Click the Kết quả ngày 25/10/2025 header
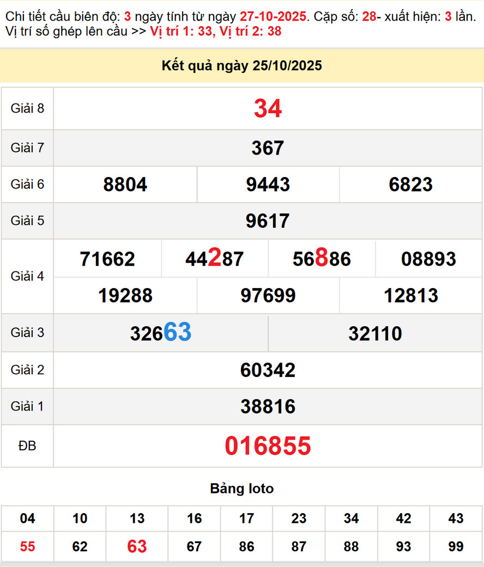The height and width of the screenshot is (567, 484). [242, 66]
